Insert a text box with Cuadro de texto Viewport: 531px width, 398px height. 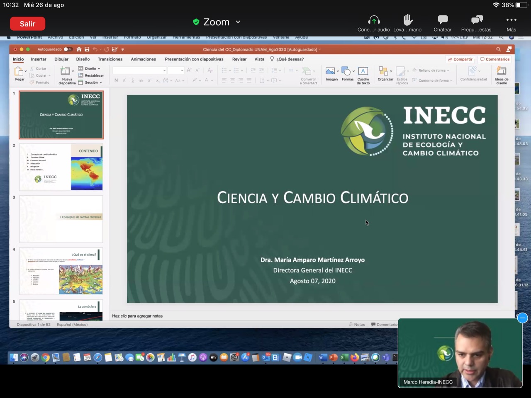[363, 71]
